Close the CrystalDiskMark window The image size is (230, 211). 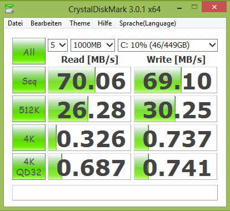pyautogui.click(x=214, y=7)
